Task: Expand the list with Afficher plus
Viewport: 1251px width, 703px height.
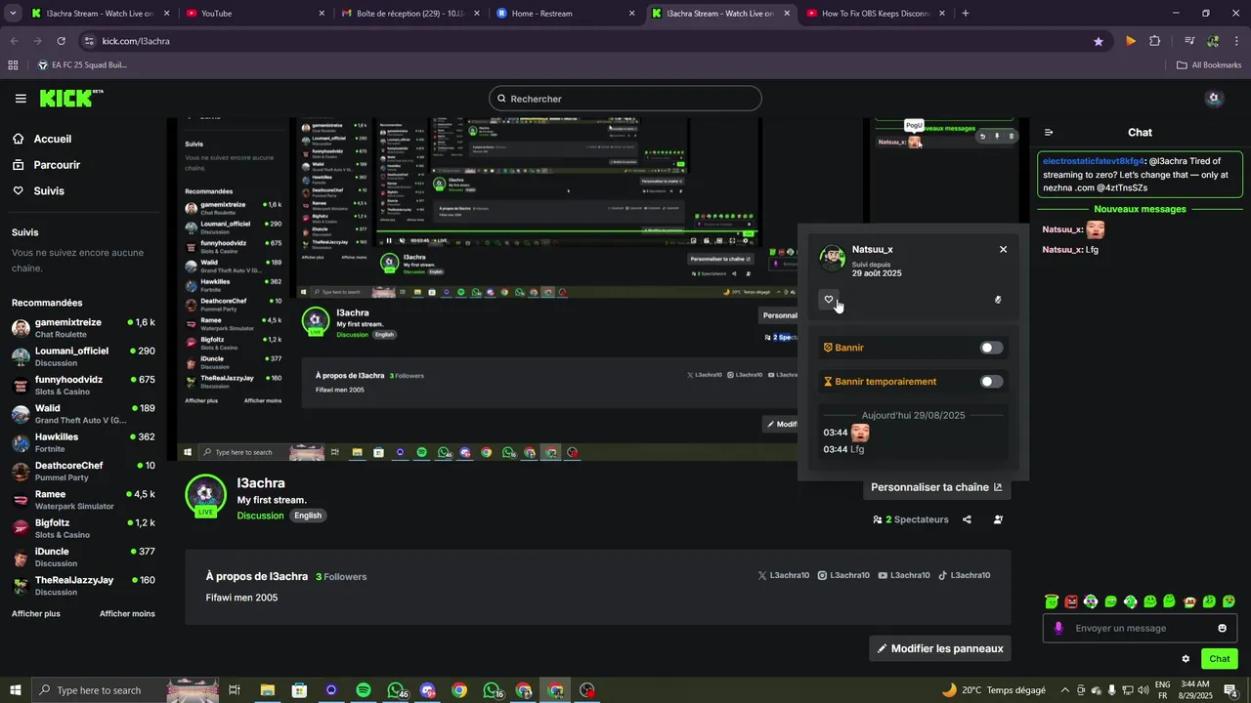Action: coord(36,613)
